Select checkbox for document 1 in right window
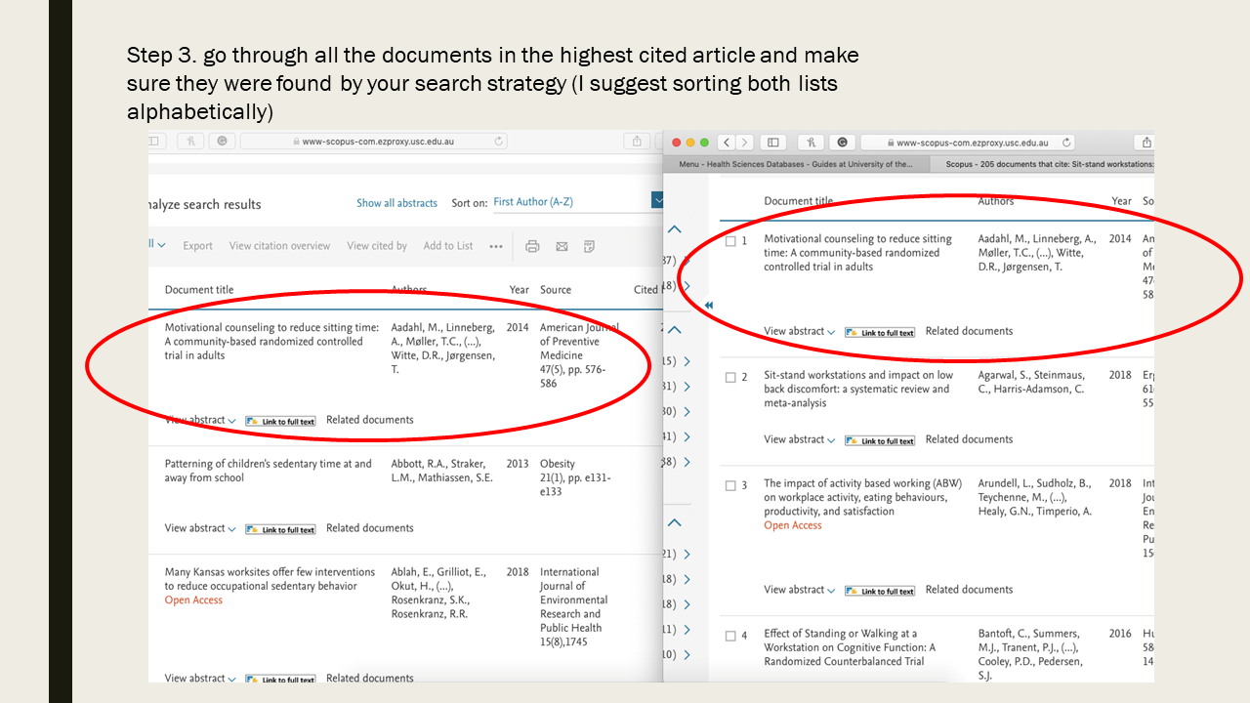1250x703 pixels. click(730, 240)
